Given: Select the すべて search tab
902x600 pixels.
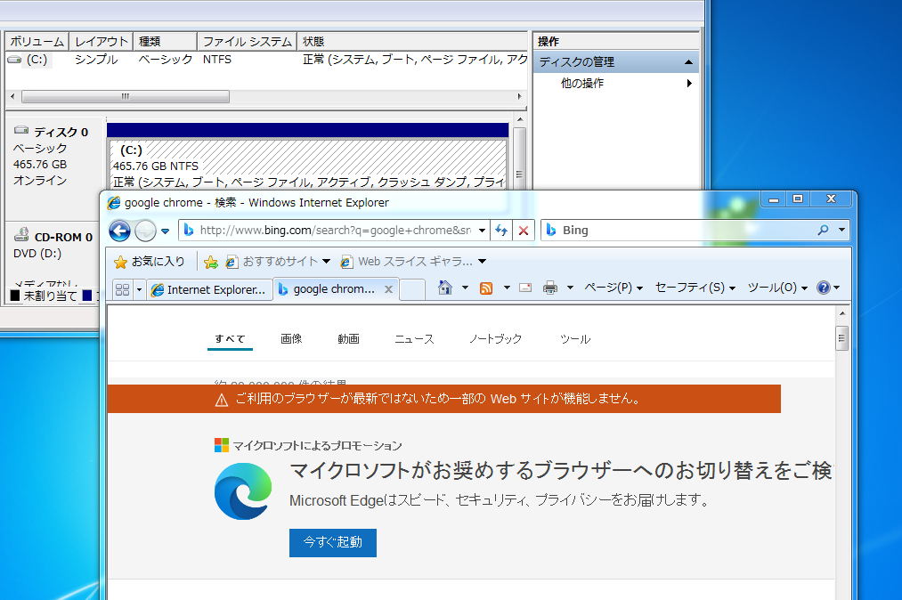Looking at the screenshot, I should (230, 339).
